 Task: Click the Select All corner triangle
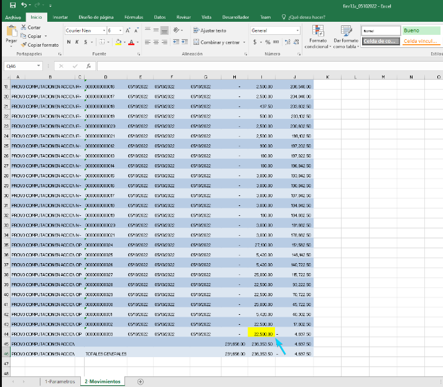[x=7, y=77]
